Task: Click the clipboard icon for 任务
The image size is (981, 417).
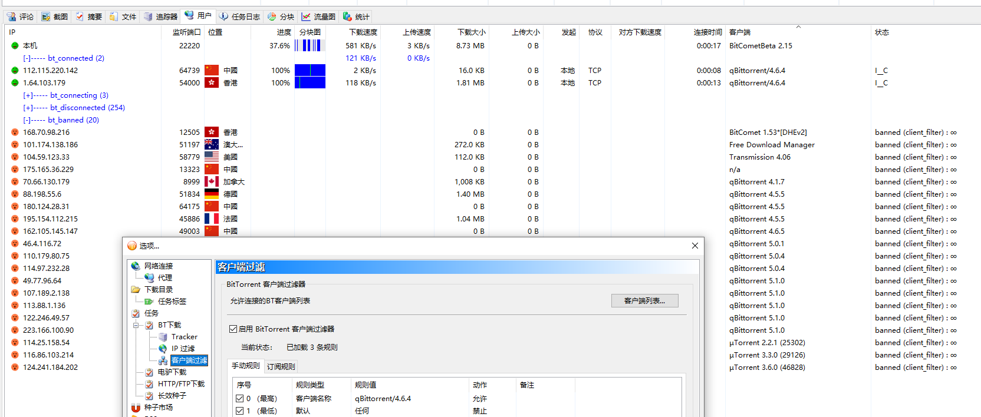Action: 136,313
